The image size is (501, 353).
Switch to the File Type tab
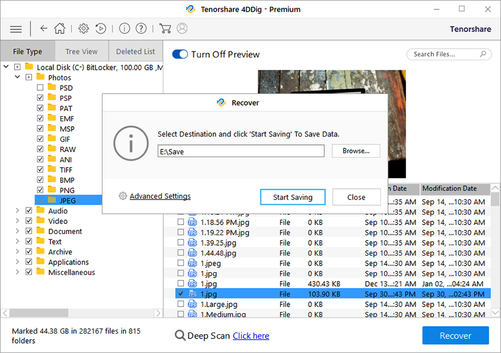(x=28, y=51)
